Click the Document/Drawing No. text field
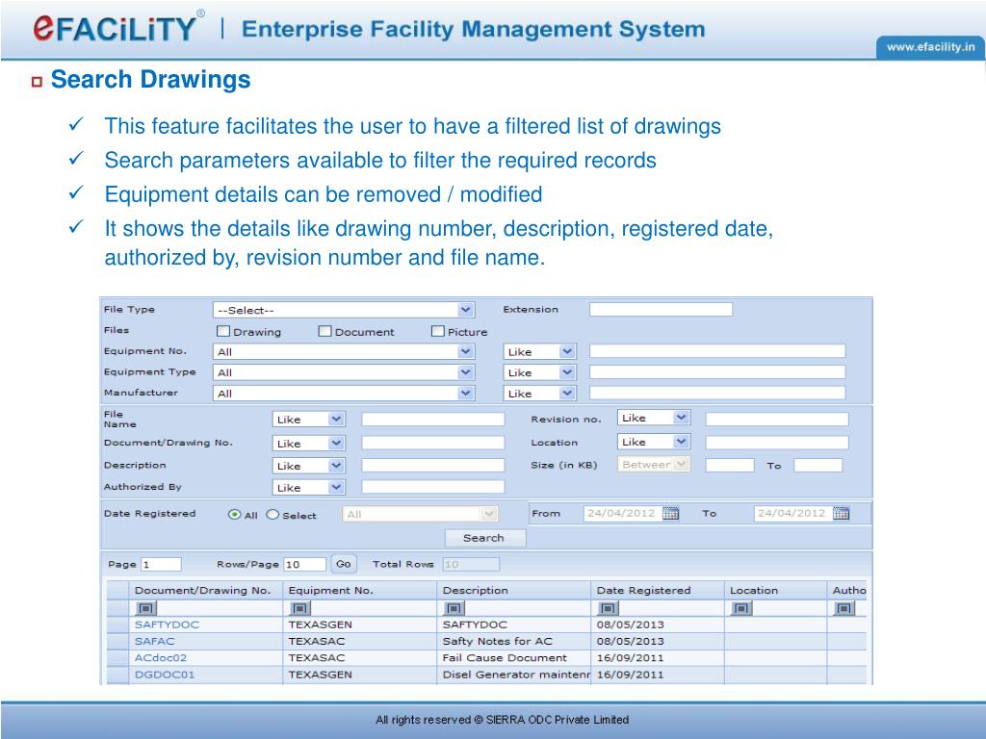 [432, 443]
